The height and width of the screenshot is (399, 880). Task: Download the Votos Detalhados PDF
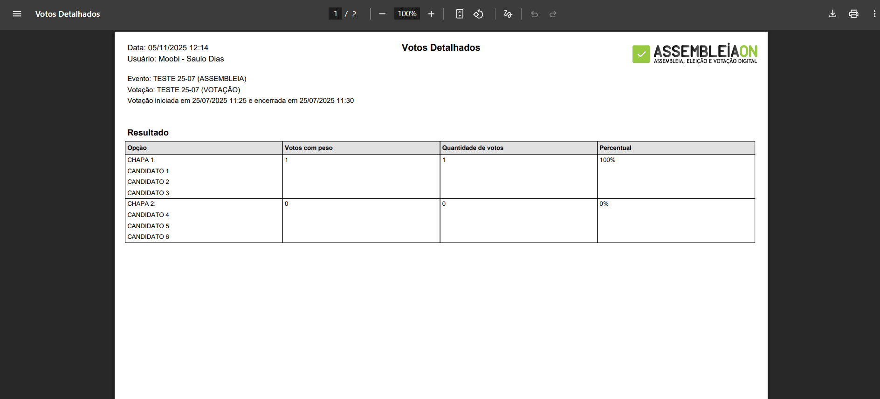(832, 14)
